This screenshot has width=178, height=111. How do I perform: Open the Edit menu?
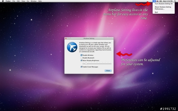pyautogui.click(x=18, y=1)
